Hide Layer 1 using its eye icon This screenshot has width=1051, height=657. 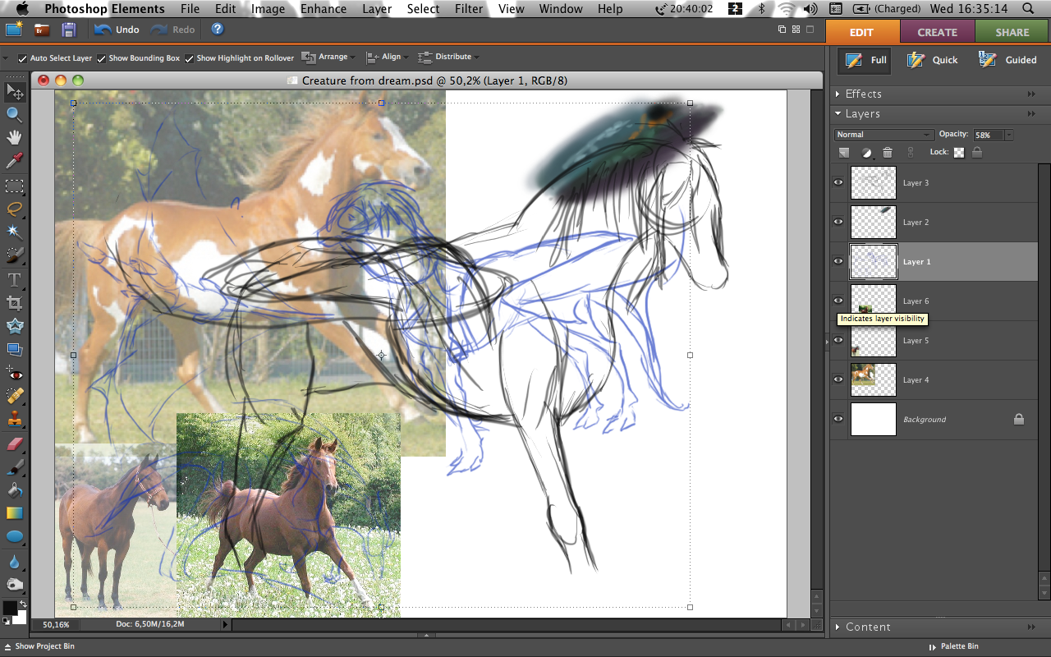click(x=838, y=261)
